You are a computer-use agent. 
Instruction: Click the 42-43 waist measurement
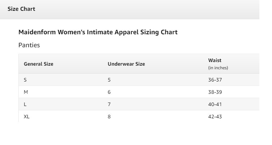tap(215, 117)
